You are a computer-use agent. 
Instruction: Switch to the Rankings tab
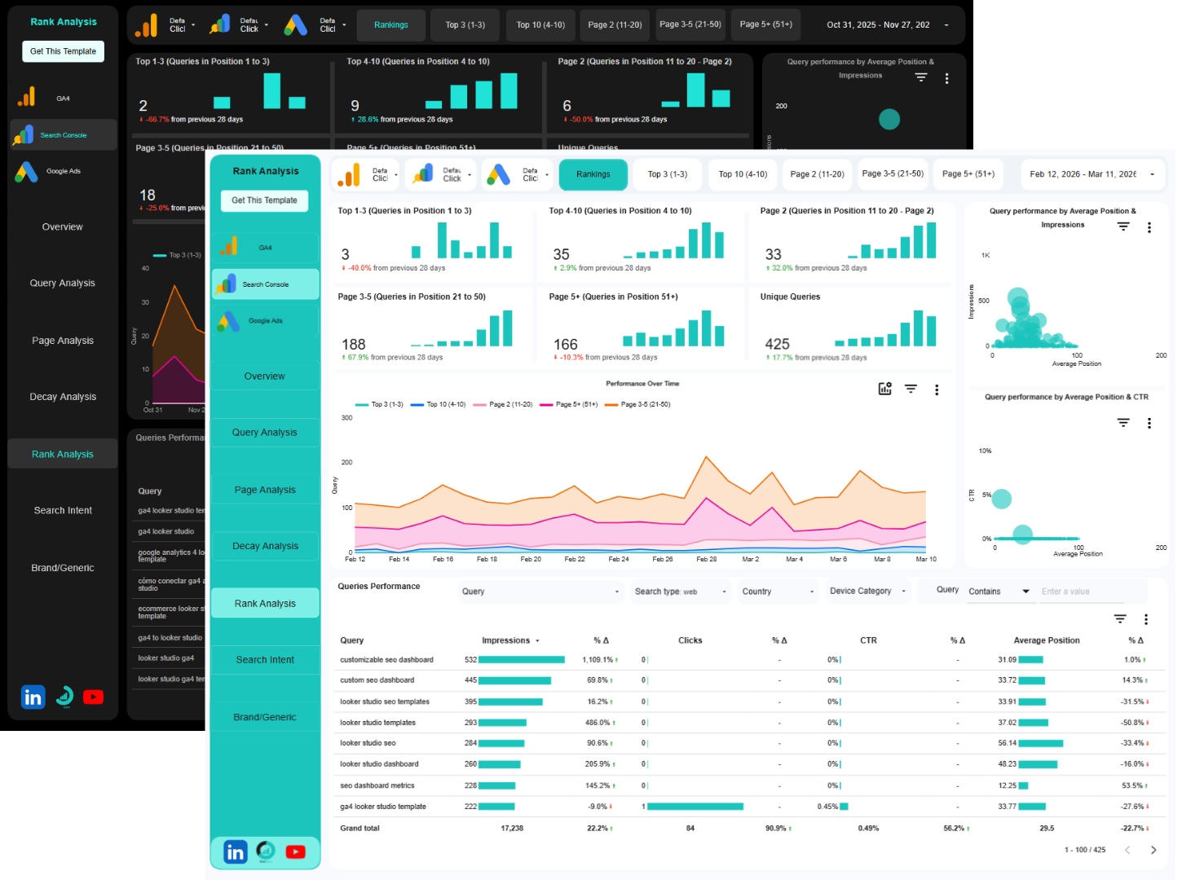[593, 174]
